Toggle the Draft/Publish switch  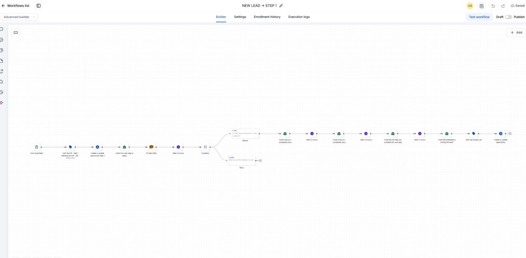(x=509, y=17)
